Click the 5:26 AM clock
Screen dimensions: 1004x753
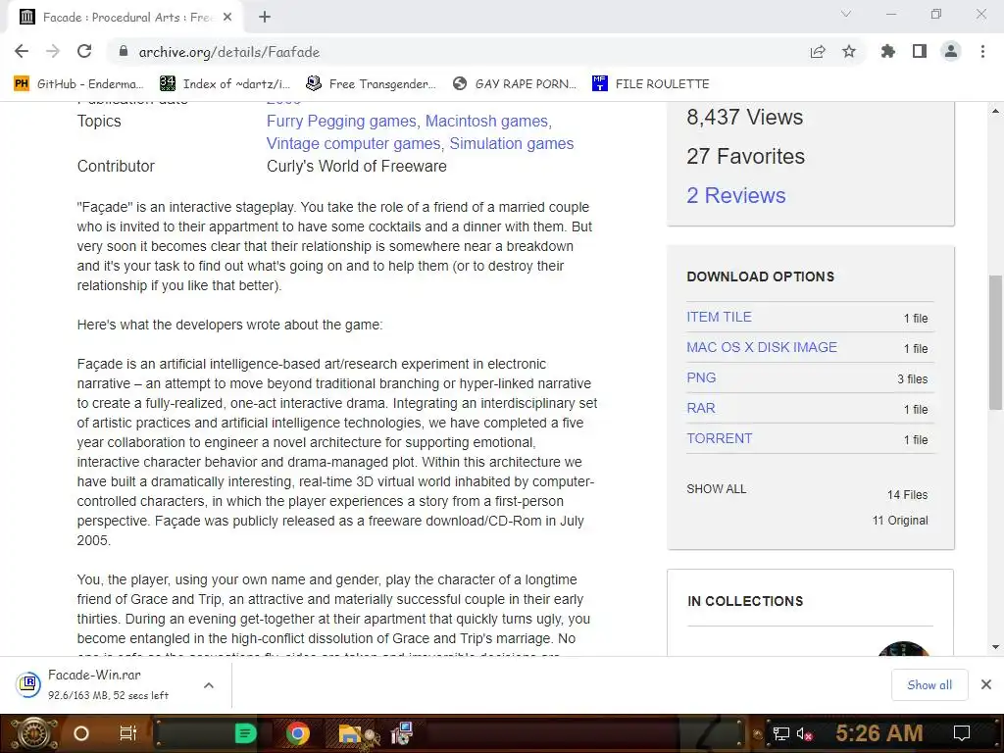pyautogui.click(x=879, y=733)
